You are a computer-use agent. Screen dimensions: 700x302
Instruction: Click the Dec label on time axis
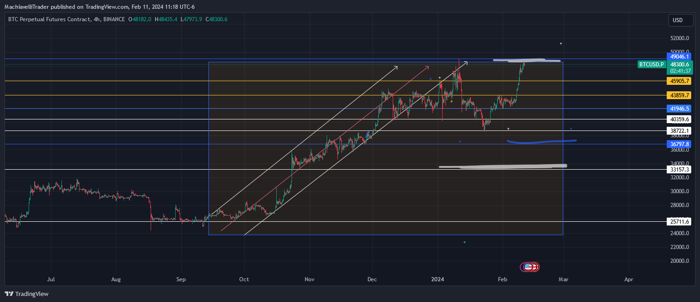[x=372, y=279]
